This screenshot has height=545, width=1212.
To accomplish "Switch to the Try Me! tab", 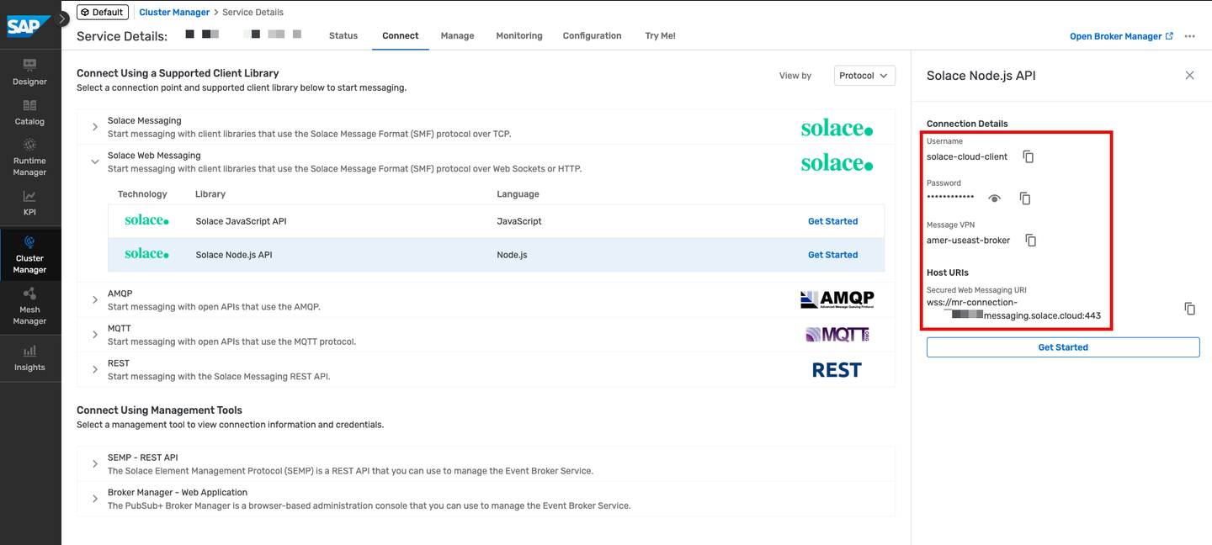I will [x=660, y=36].
